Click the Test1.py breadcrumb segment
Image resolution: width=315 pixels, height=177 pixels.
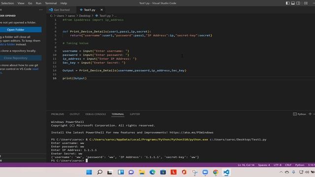click(x=105, y=16)
